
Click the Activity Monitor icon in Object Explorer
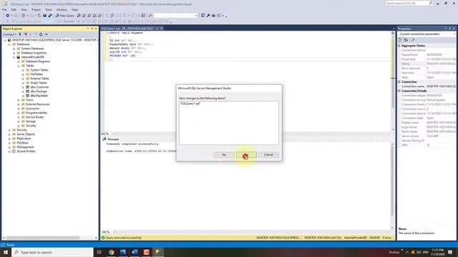(x=47, y=34)
